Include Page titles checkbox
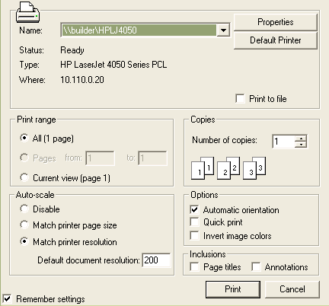This screenshot has width=329, height=306. pyautogui.click(x=194, y=267)
